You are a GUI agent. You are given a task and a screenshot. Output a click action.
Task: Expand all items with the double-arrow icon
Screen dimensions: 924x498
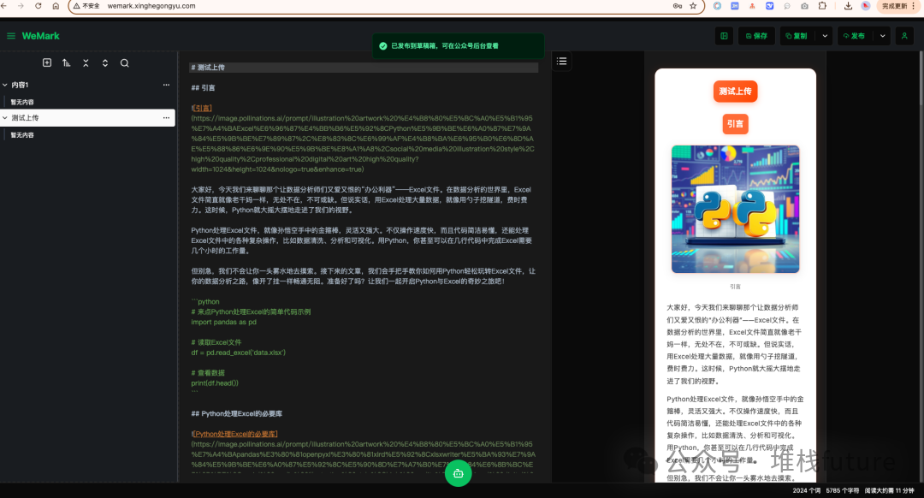(x=104, y=62)
